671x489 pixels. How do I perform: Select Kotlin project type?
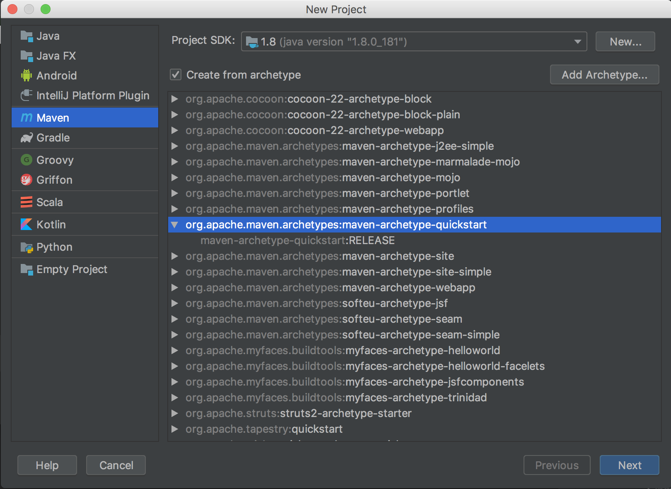click(x=85, y=225)
